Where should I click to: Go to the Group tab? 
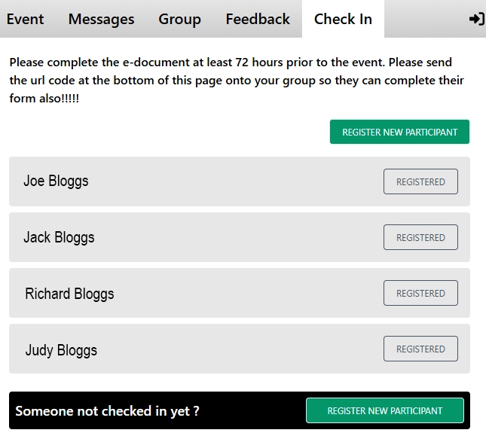pyautogui.click(x=179, y=19)
